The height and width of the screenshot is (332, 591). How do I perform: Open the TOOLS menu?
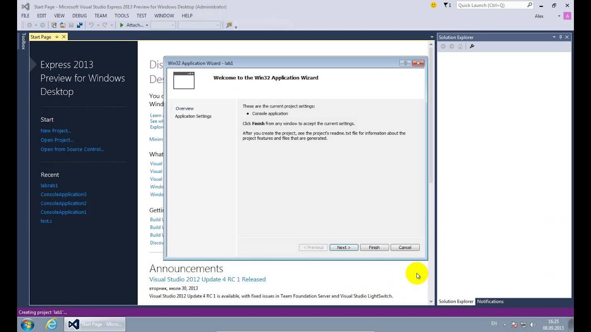(x=121, y=16)
